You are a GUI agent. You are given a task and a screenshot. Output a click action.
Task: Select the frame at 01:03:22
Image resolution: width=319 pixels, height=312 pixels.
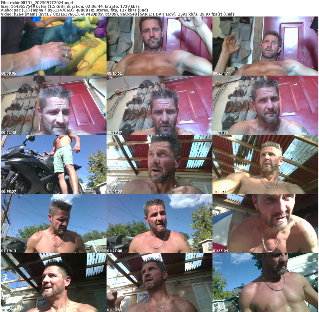coord(159,164)
